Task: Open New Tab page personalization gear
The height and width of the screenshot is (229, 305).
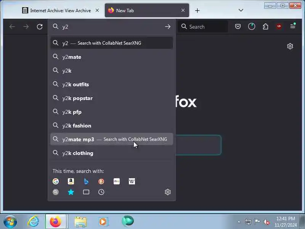Action: (x=290, y=46)
